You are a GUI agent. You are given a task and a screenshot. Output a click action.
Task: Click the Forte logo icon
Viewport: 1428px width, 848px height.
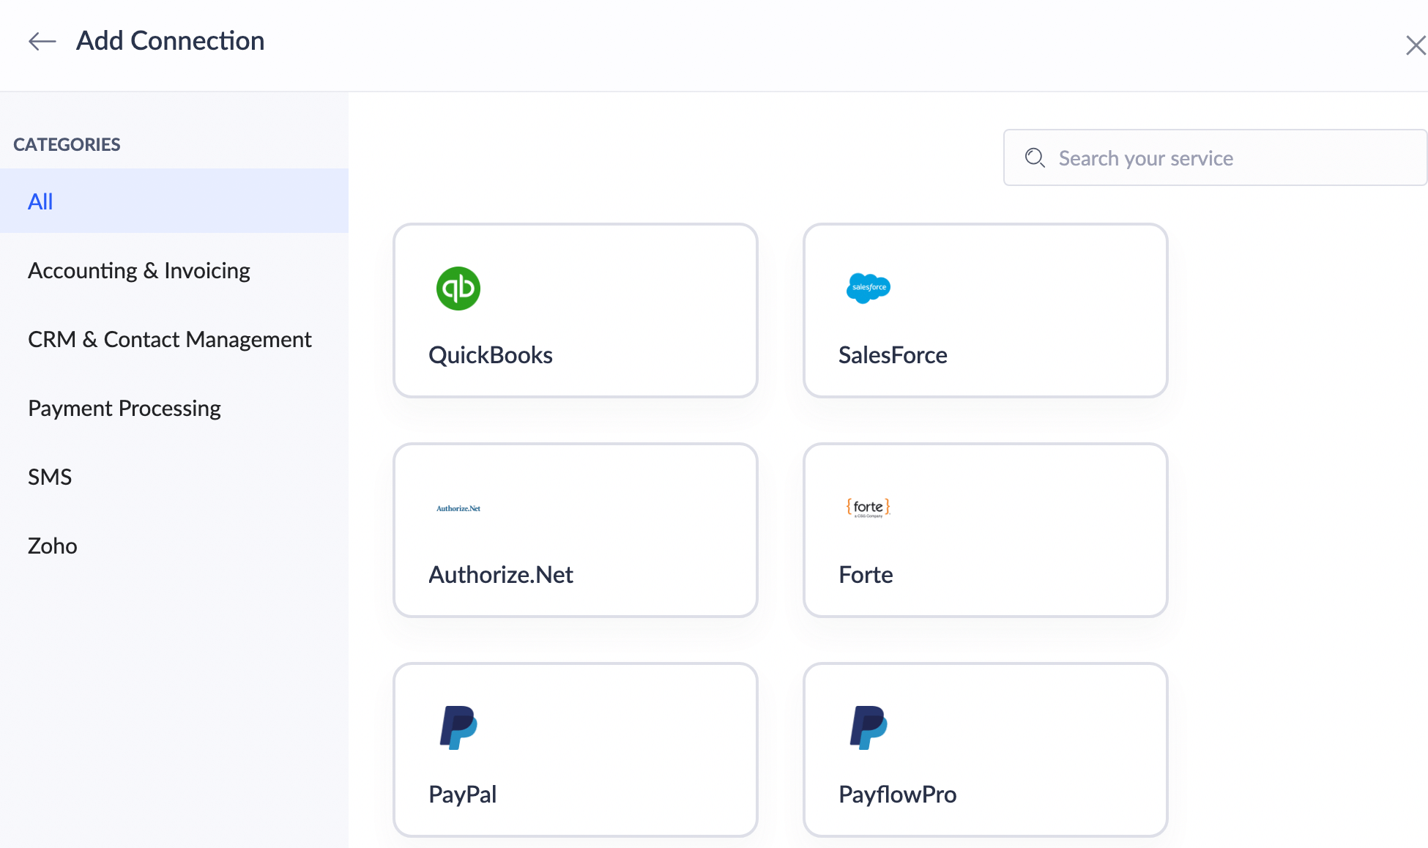pos(869,507)
